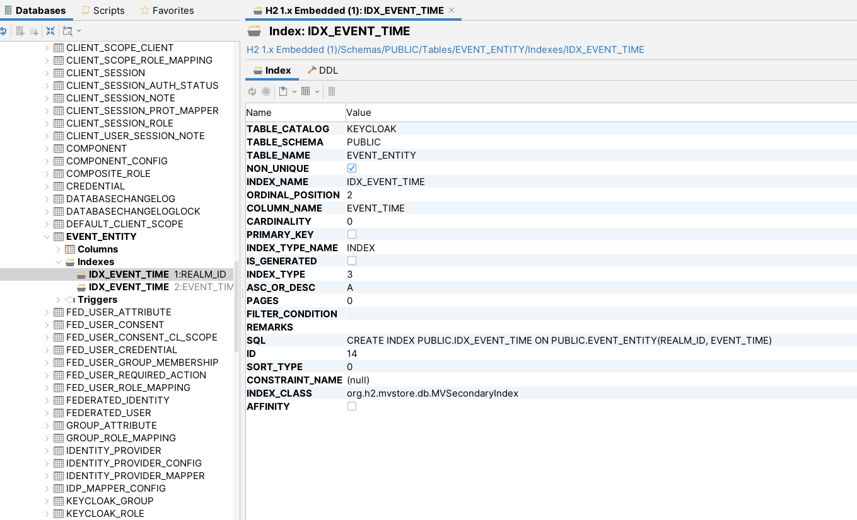Open the export data icon
Screen dimensions: 857x520
pyautogui.click(x=284, y=91)
